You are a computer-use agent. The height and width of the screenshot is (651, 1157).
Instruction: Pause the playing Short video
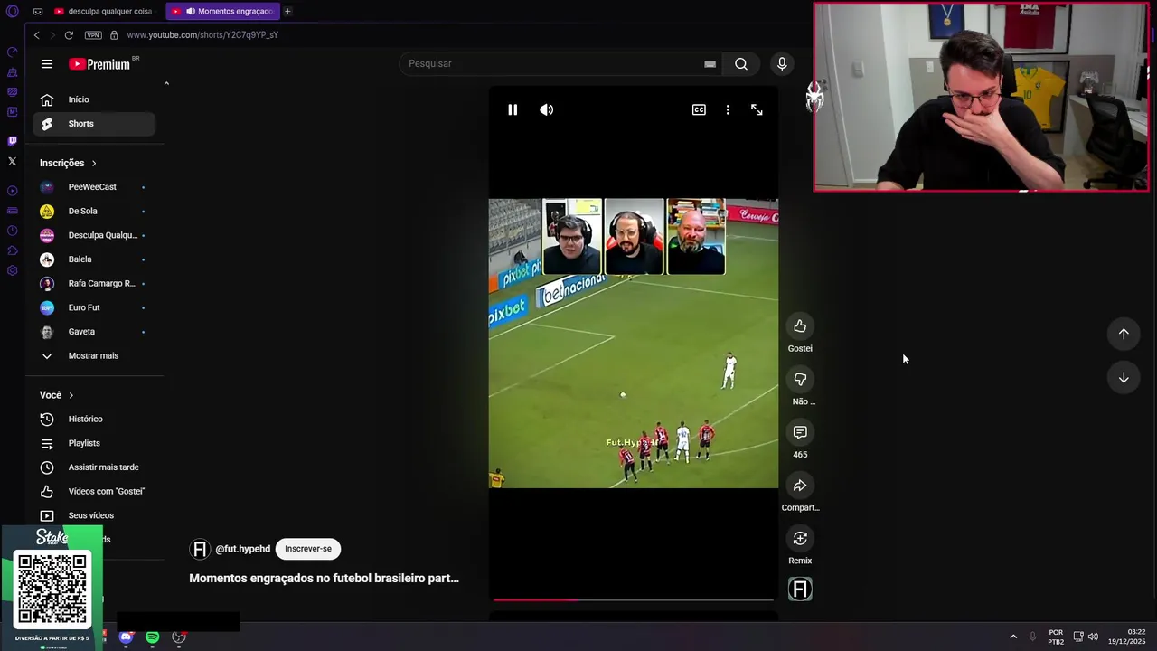[x=513, y=109]
